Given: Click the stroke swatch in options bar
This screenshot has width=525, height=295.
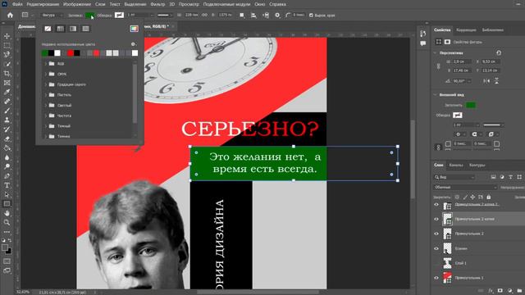Looking at the screenshot, I should point(119,15).
